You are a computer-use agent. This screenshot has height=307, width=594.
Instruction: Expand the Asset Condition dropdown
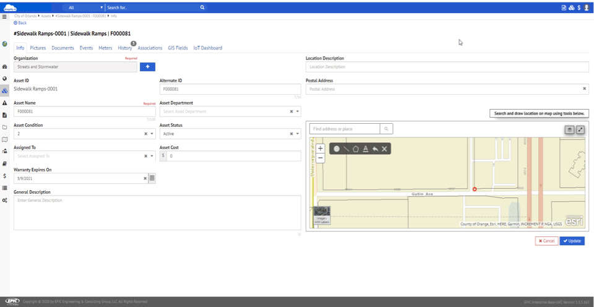pyautogui.click(x=152, y=134)
